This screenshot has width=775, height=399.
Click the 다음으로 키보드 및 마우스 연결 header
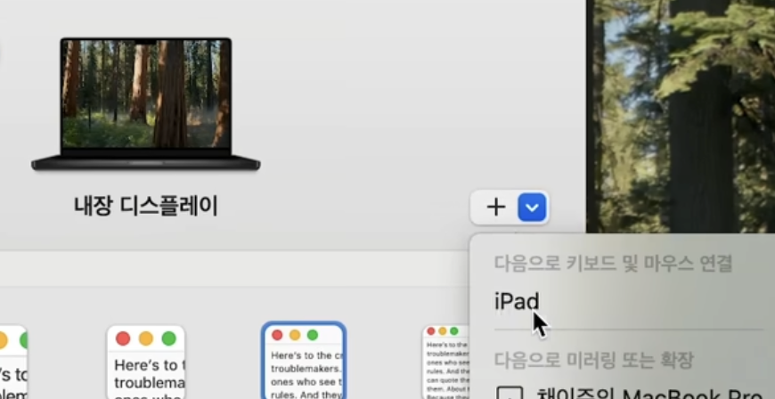click(613, 263)
